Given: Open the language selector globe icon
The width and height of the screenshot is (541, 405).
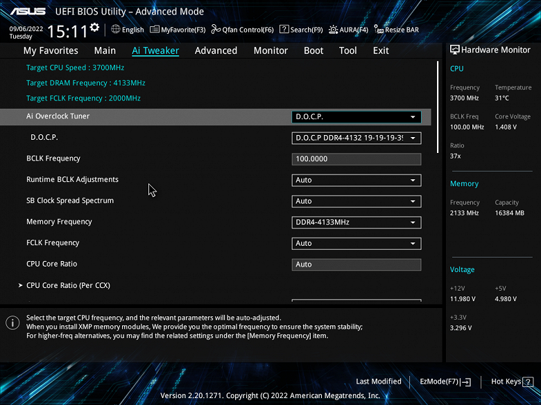Looking at the screenshot, I should [x=116, y=29].
